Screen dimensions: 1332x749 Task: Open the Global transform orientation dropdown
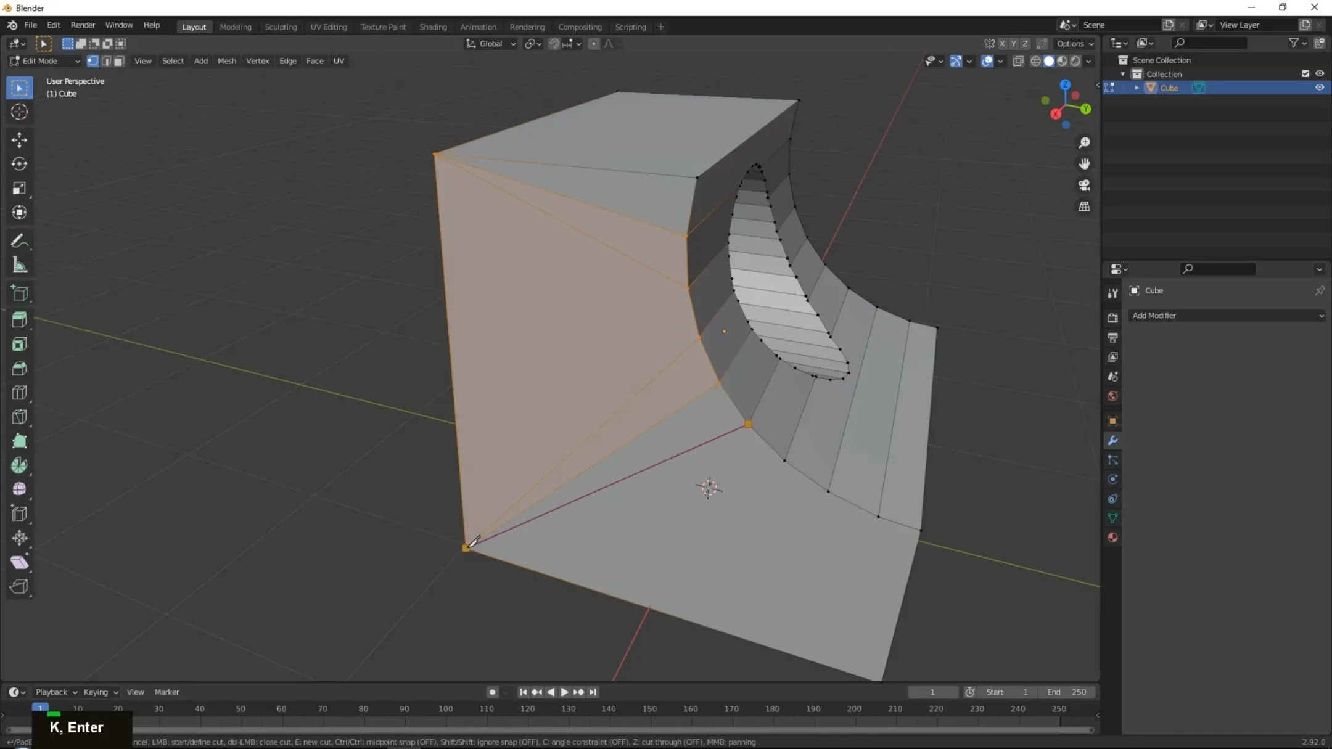(x=490, y=43)
